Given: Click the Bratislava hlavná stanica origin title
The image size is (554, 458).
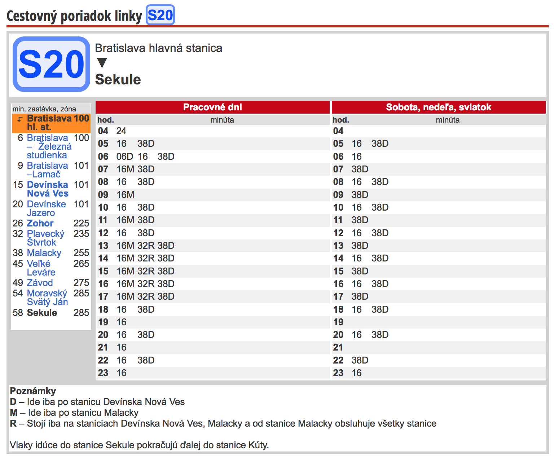Looking at the screenshot, I should click(x=159, y=48).
